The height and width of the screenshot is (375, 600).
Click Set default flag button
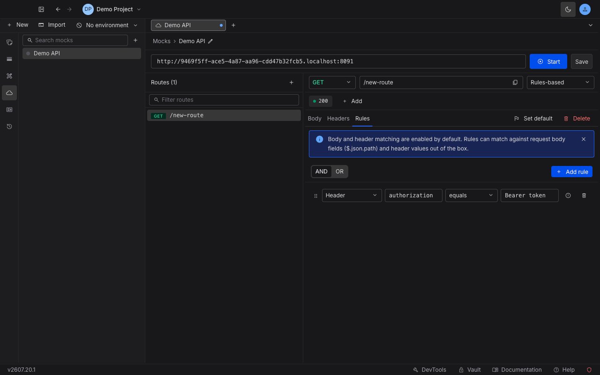point(533,119)
